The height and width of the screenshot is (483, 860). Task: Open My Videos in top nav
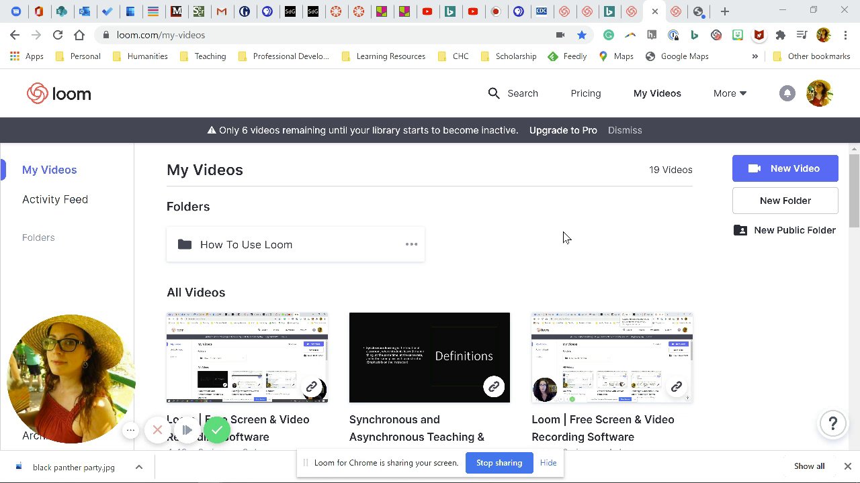pyautogui.click(x=657, y=93)
